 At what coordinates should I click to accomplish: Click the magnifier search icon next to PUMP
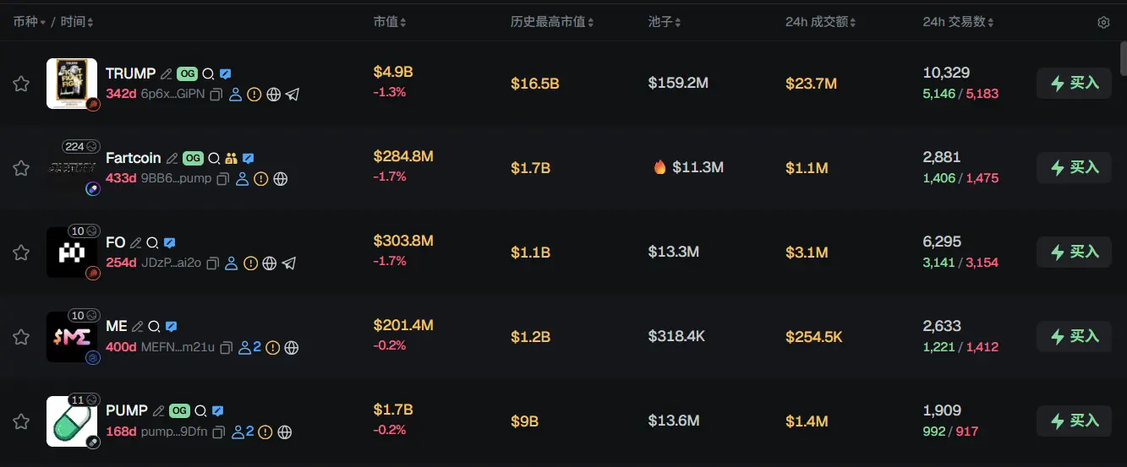tap(200, 411)
